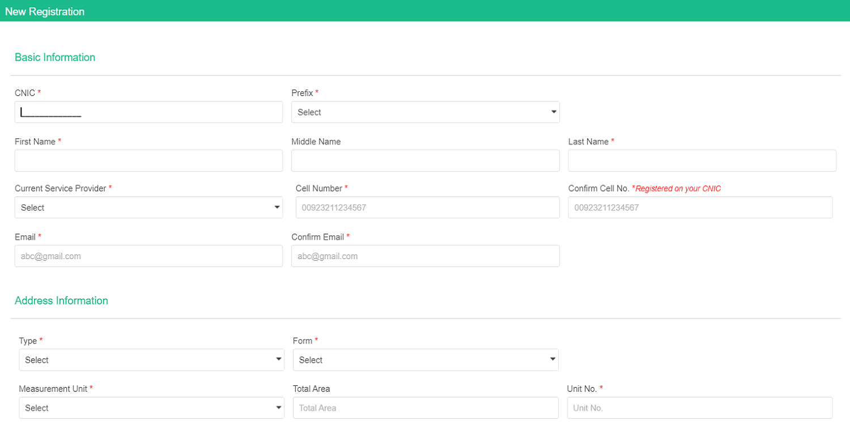Click the Cell Number field

(427, 207)
